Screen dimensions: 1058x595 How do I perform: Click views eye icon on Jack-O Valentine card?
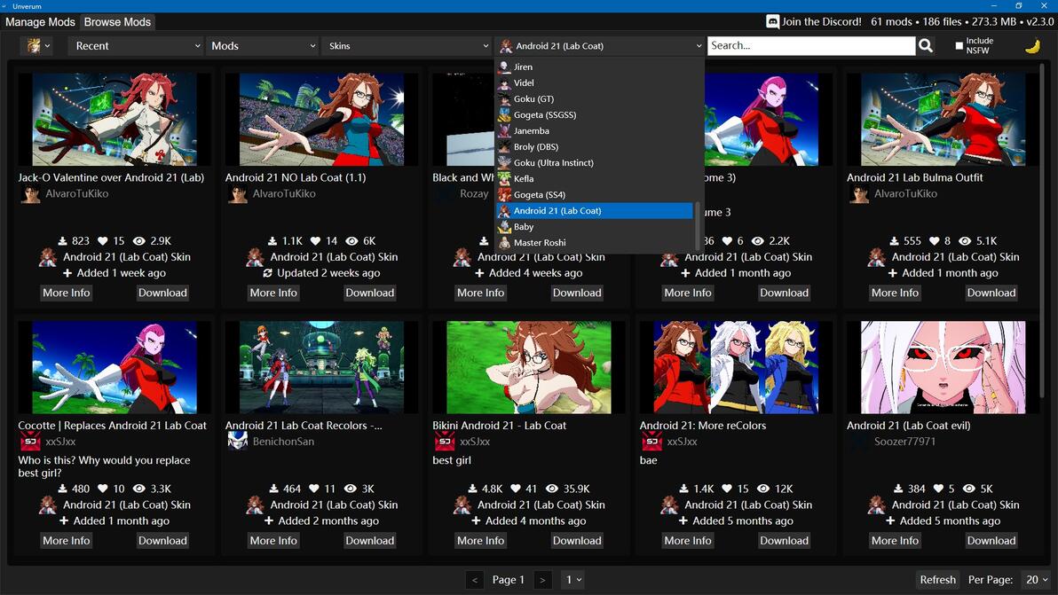139,240
